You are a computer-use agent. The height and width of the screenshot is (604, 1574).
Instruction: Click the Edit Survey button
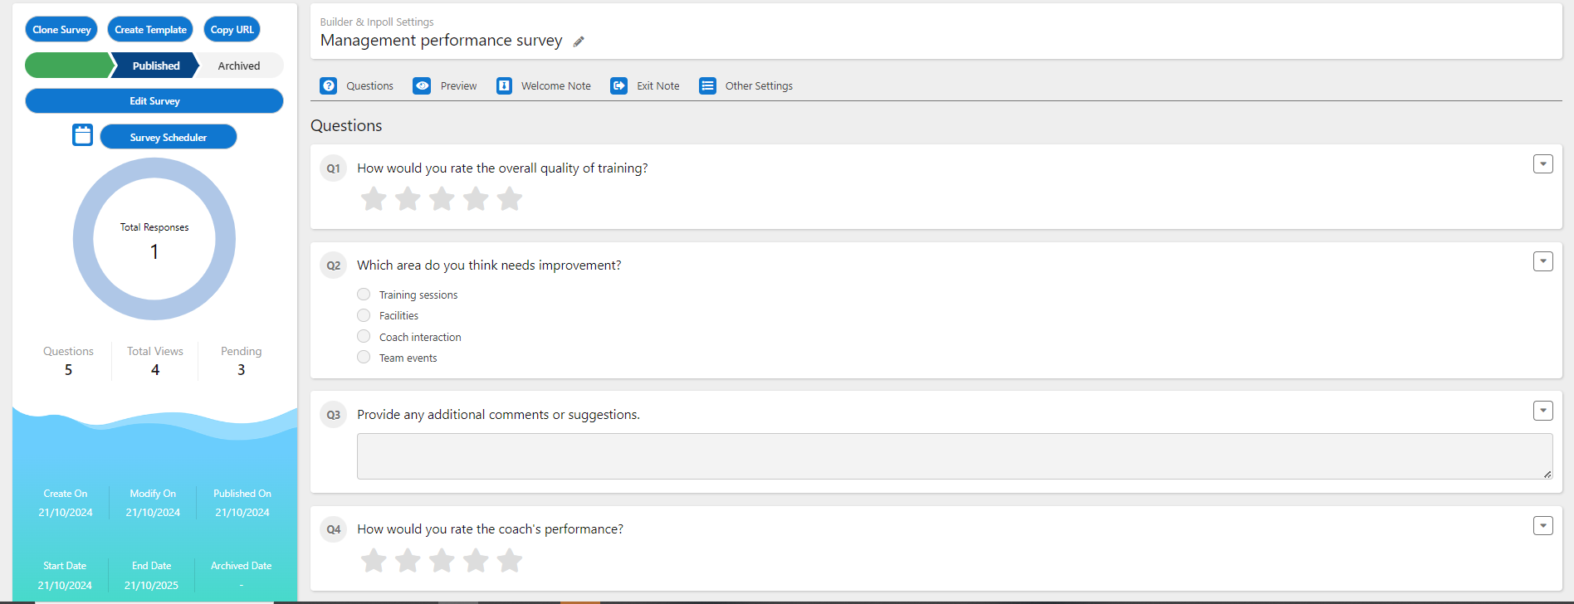coord(154,101)
